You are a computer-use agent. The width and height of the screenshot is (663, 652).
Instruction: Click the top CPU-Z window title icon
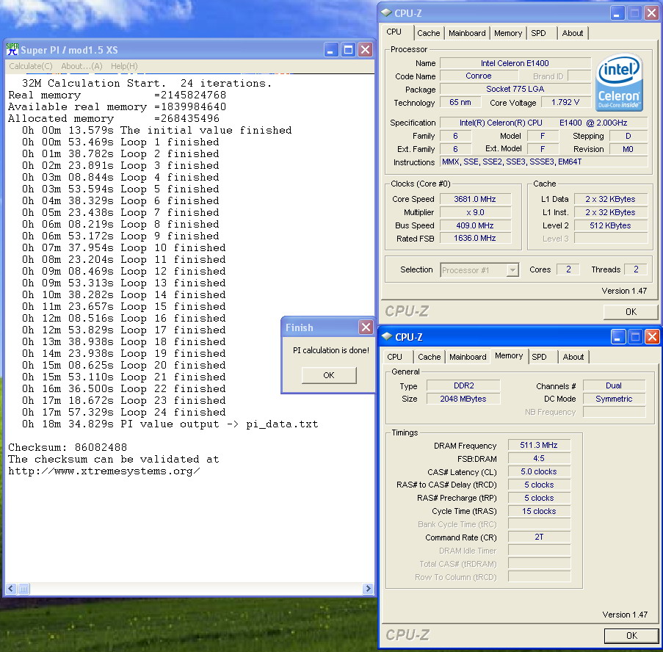[386, 13]
